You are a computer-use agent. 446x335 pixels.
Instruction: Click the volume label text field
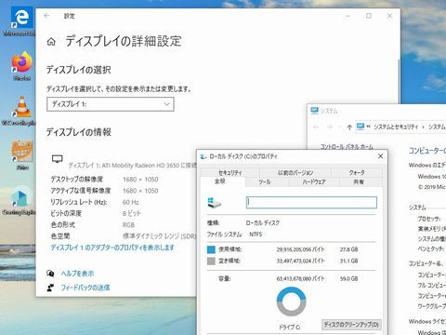[311, 203]
